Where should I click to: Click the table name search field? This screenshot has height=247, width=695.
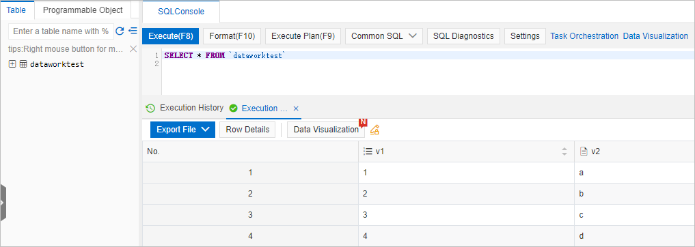[62, 31]
